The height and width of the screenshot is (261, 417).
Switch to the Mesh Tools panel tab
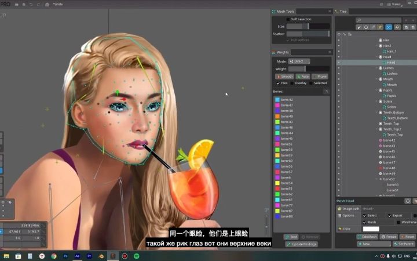coord(283,11)
